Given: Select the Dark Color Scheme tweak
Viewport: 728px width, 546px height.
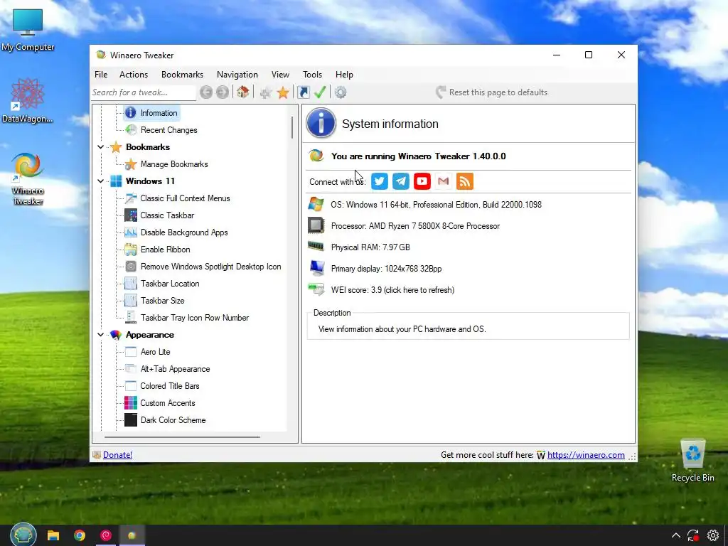Looking at the screenshot, I should (173, 420).
